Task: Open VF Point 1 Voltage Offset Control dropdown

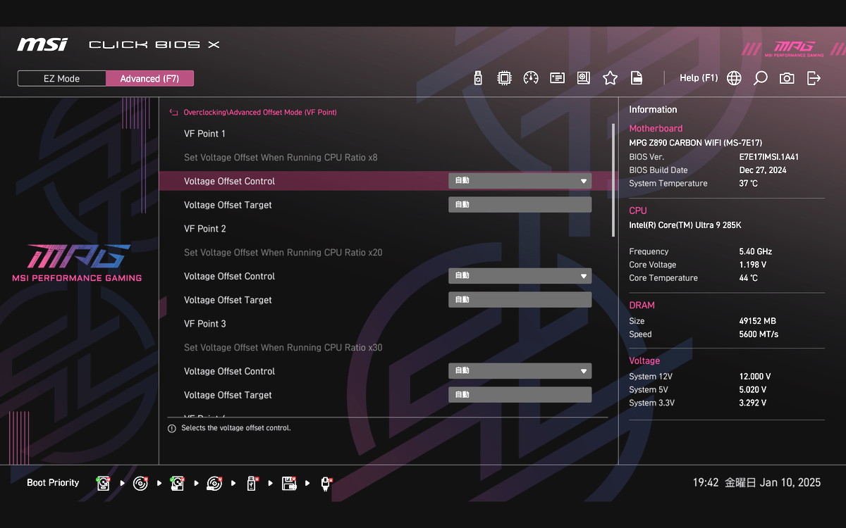Action: pos(520,181)
